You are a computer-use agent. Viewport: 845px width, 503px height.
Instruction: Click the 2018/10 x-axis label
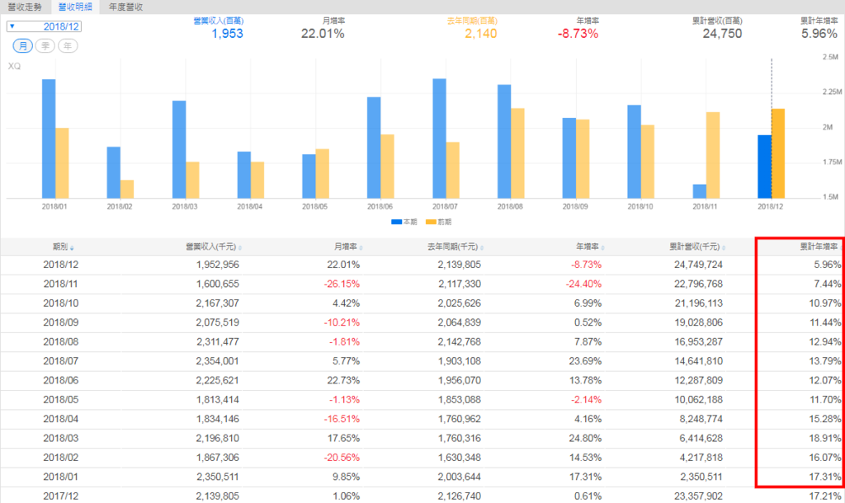[x=640, y=206]
